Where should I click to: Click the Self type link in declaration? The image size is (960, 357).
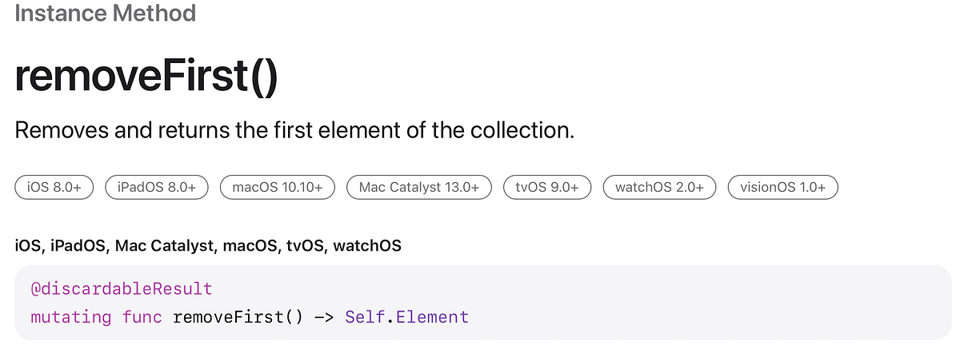point(362,317)
